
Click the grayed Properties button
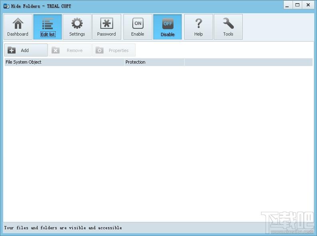coord(114,50)
